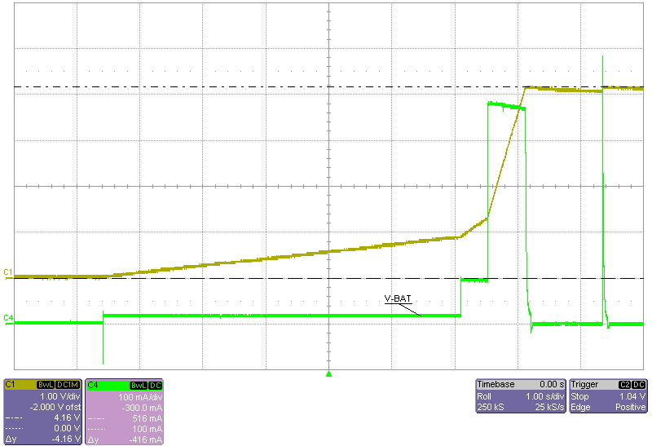Select the C1 ground level marker on grid
Screen dimensions: 652x446
(8, 272)
